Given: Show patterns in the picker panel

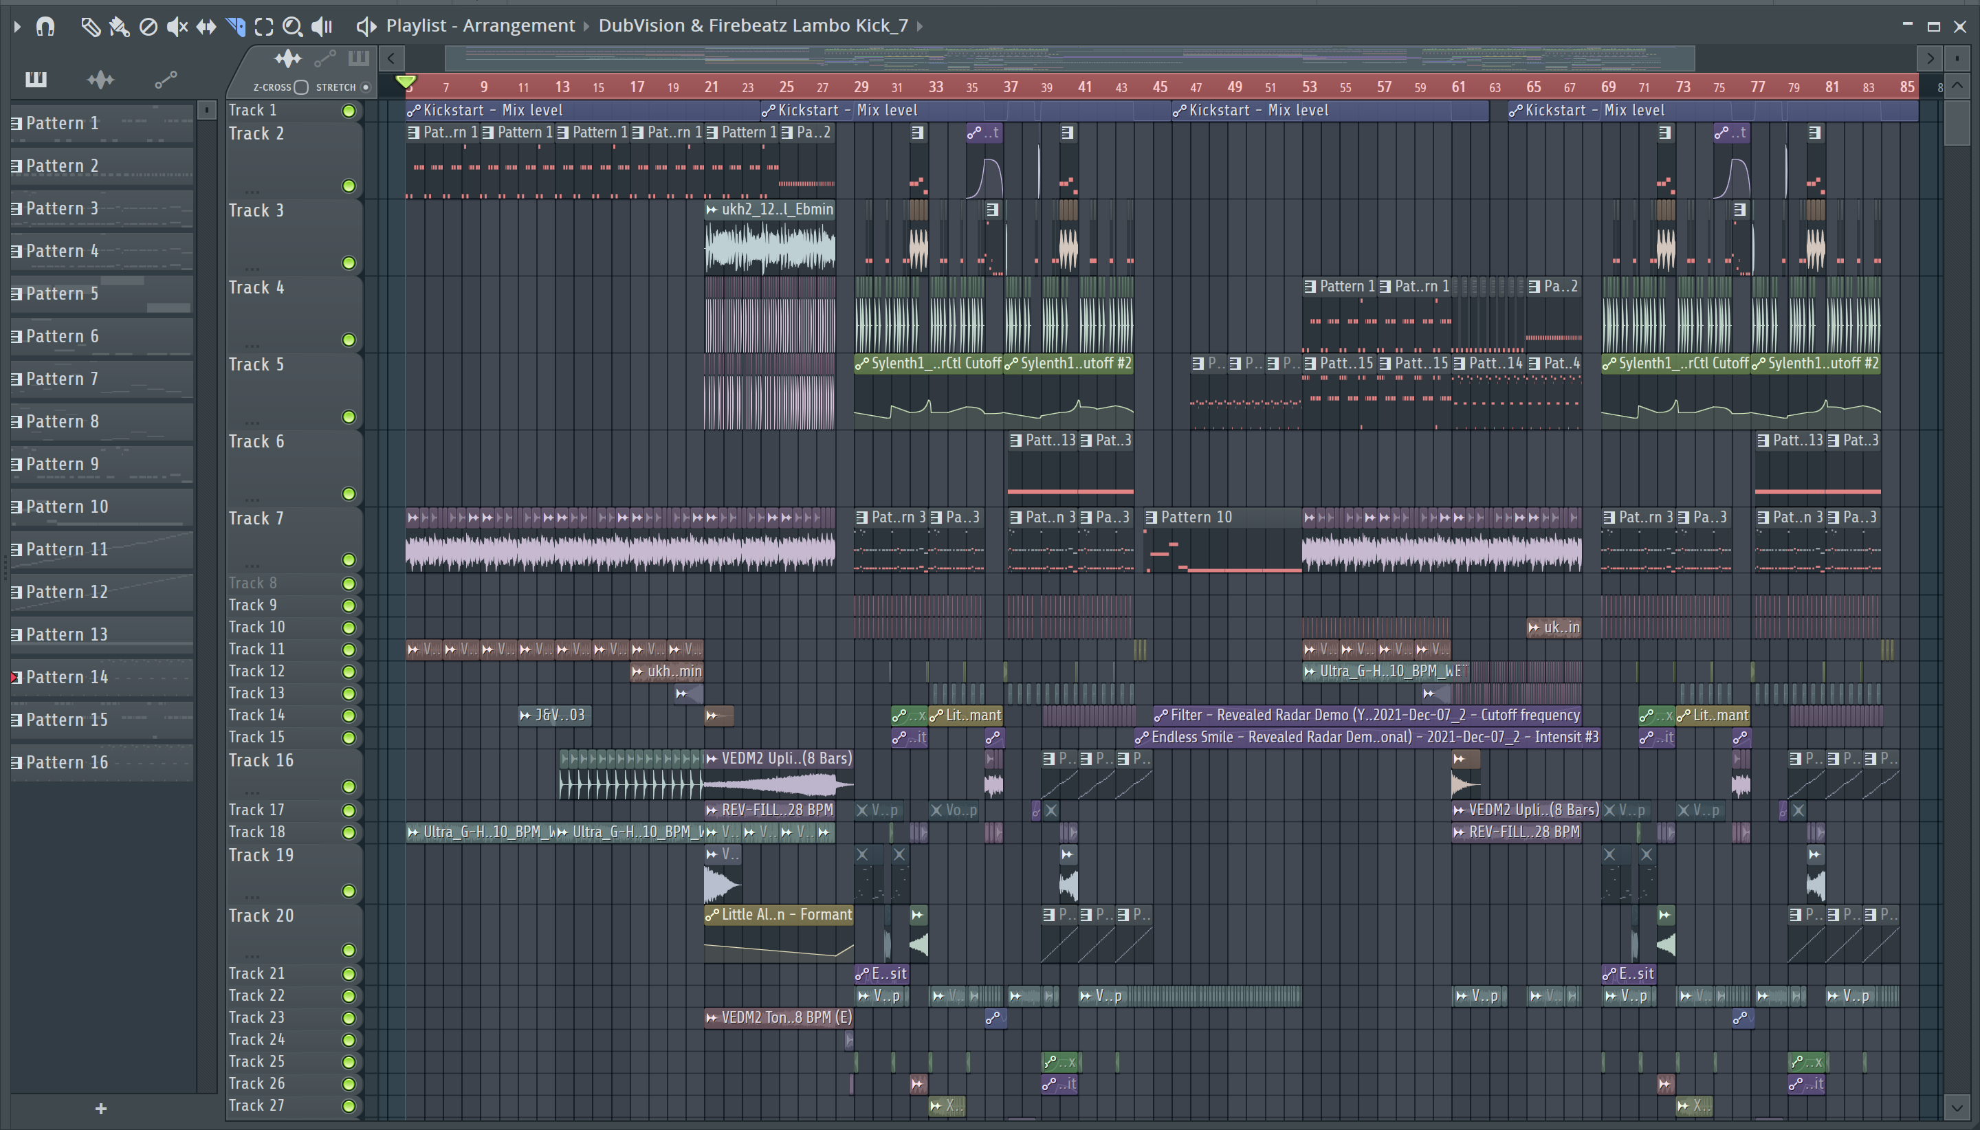Looking at the screenshot, I should [x=36, y=79].
